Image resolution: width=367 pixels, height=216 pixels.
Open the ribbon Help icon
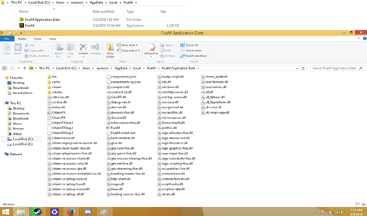[364, 38]
